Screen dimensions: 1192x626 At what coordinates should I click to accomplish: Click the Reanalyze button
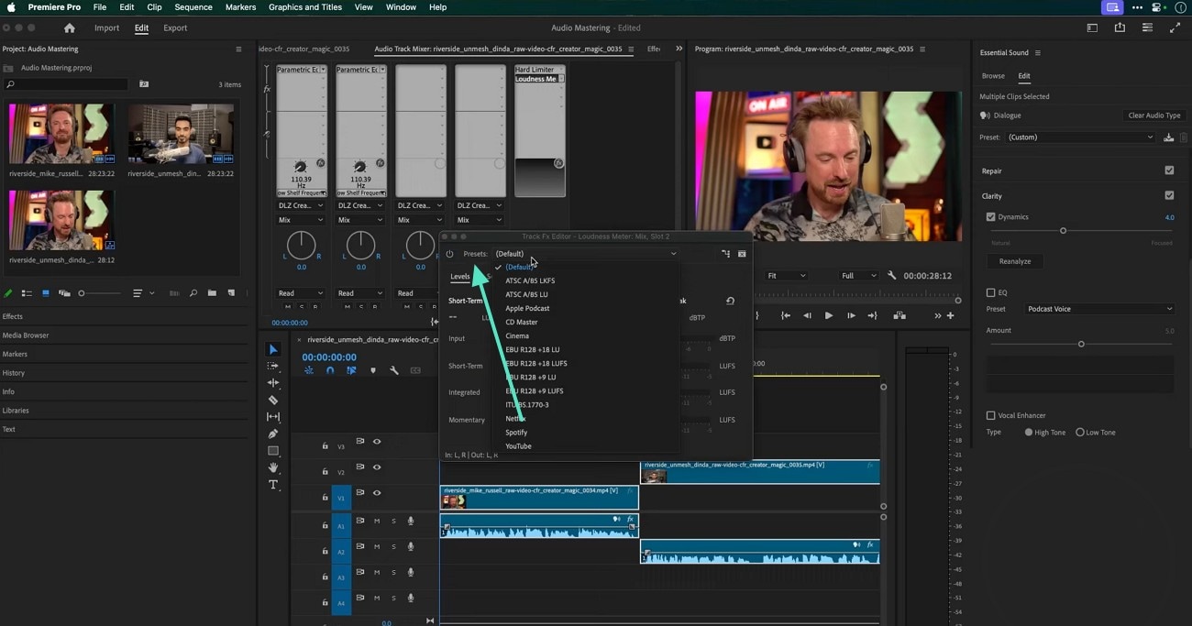1014,261
